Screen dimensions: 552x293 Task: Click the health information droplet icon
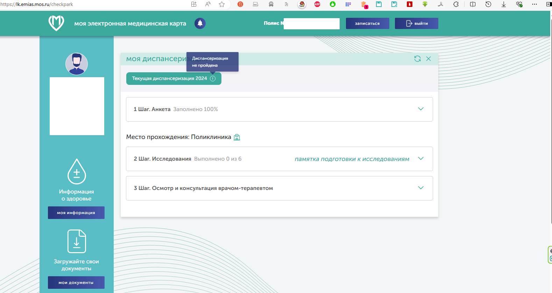click(77, 171)
